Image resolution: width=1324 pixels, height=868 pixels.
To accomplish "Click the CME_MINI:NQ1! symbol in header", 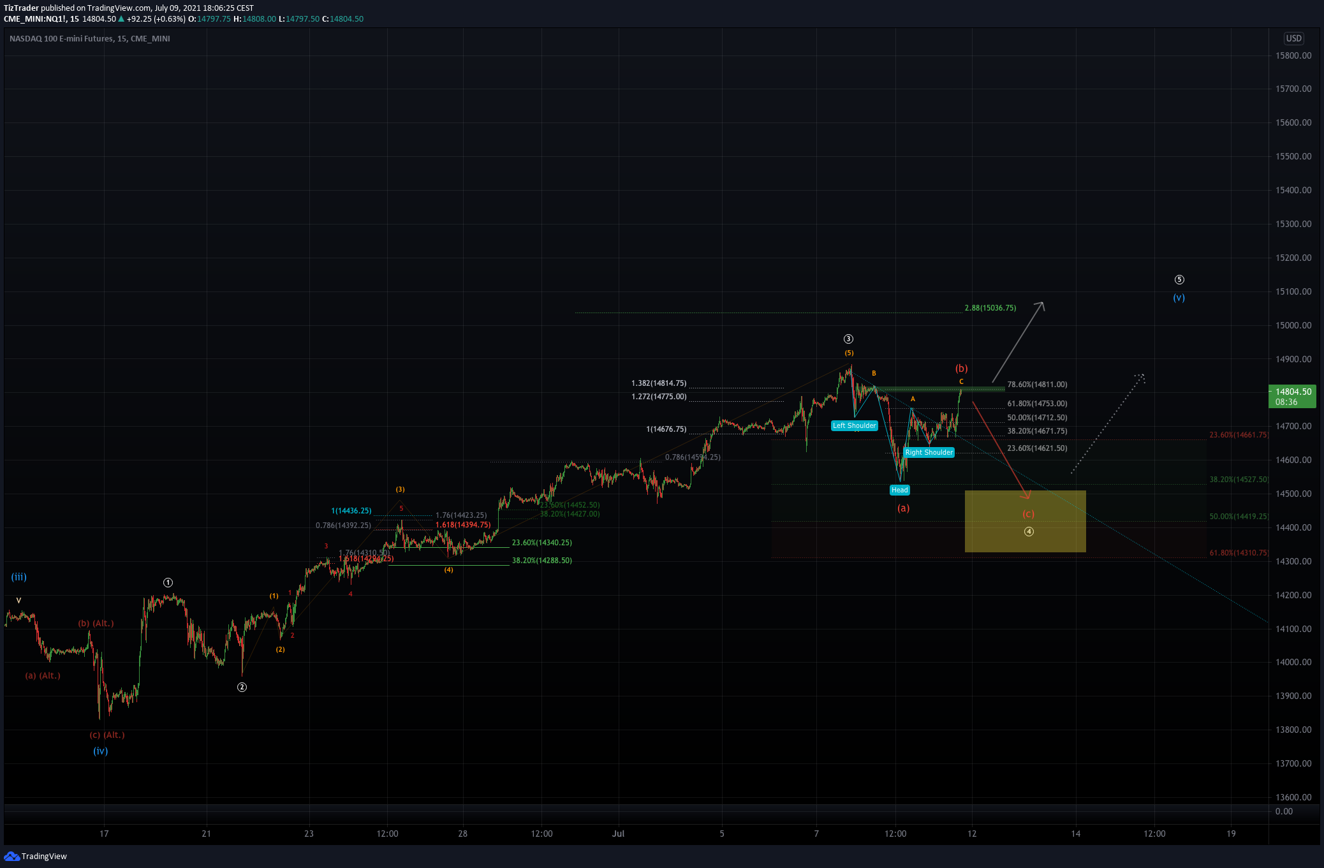I will (34, 19).
